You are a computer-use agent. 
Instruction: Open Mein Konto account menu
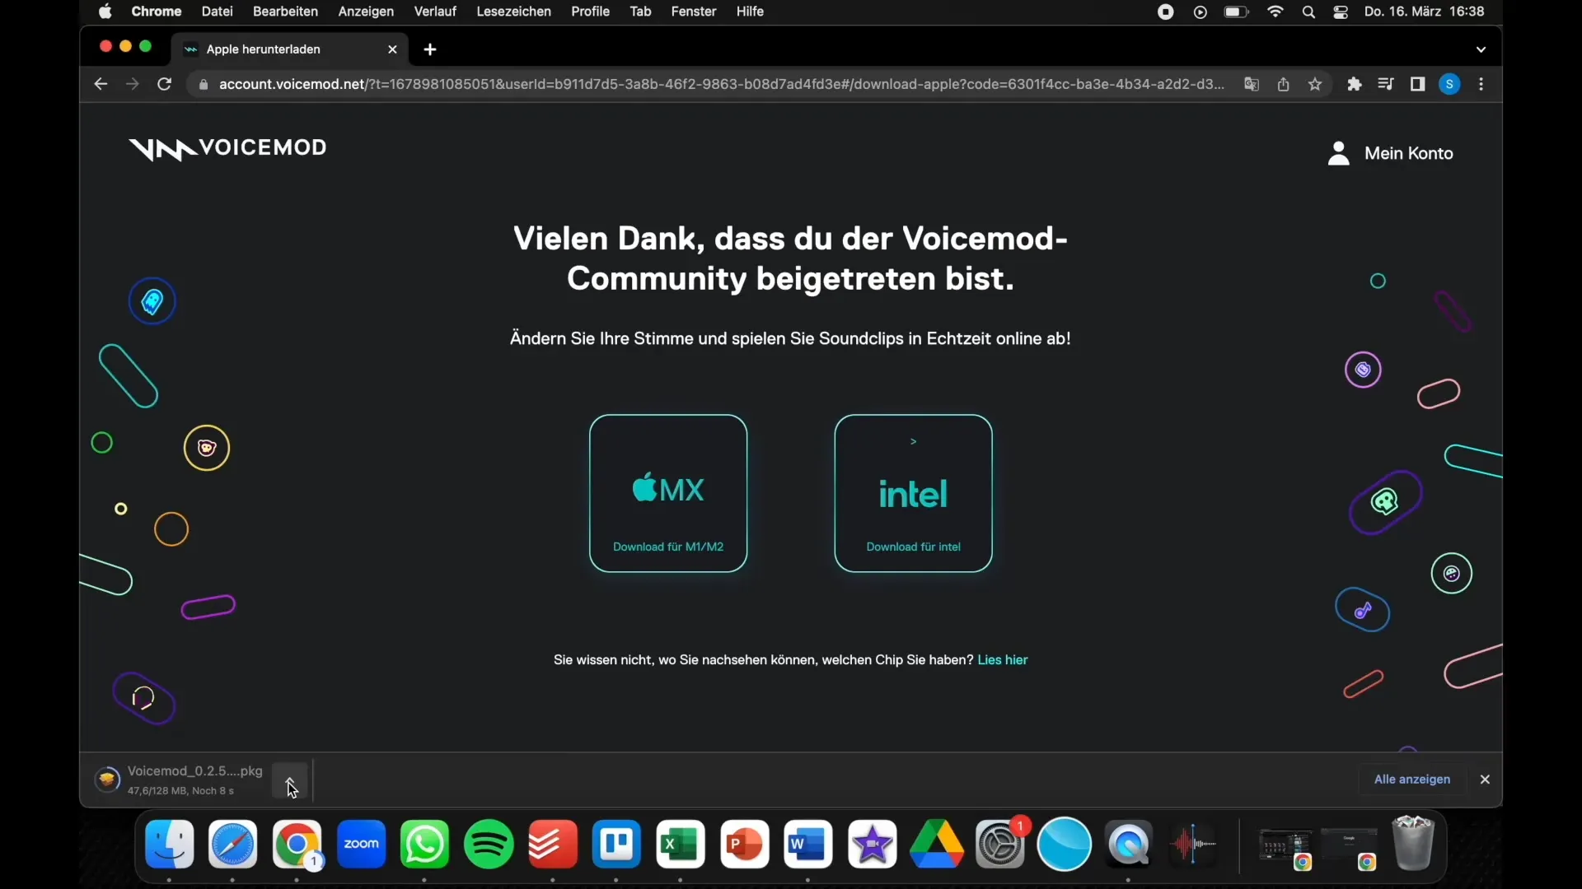1390,152
